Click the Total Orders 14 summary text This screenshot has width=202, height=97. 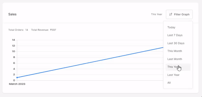coord(18,30)
